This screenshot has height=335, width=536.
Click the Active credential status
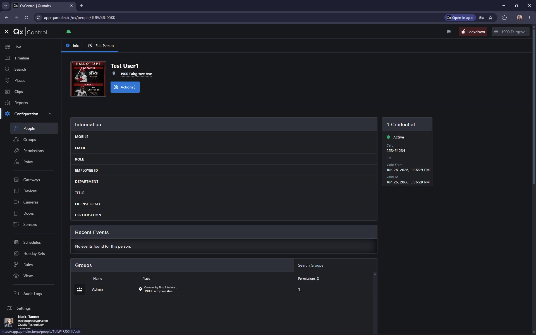[x=395, y=137]
